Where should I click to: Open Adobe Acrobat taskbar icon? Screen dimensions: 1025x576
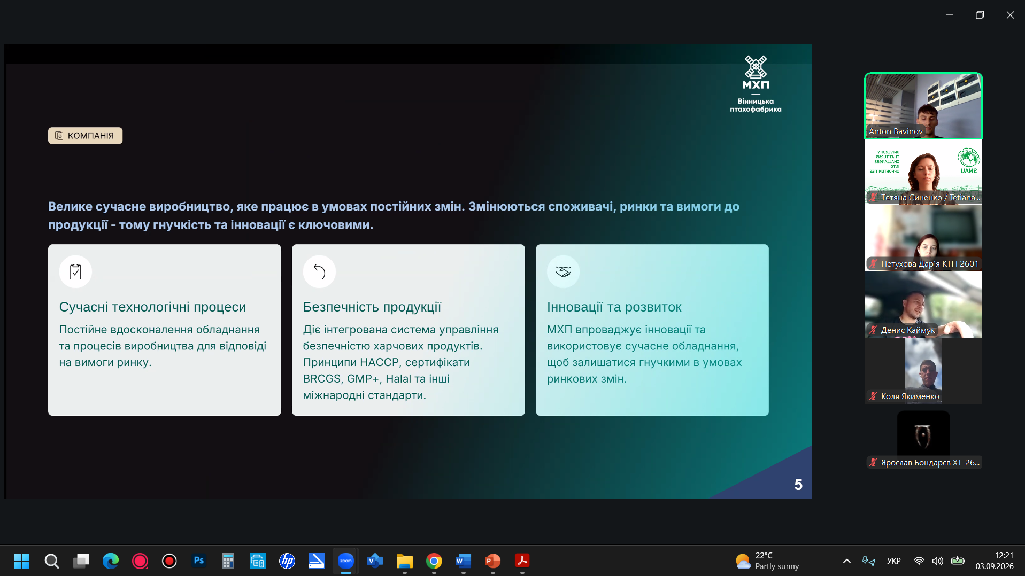point(522,561)
